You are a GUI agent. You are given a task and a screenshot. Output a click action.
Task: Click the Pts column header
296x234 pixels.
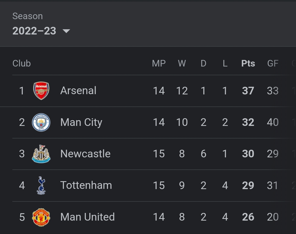tap(248, 63)
